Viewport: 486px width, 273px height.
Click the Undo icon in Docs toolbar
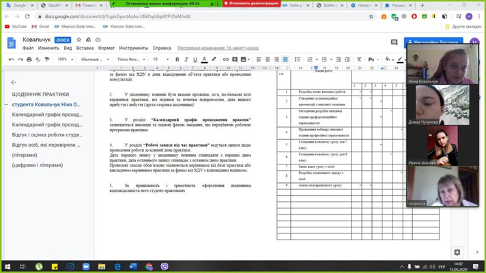[12, 59]
